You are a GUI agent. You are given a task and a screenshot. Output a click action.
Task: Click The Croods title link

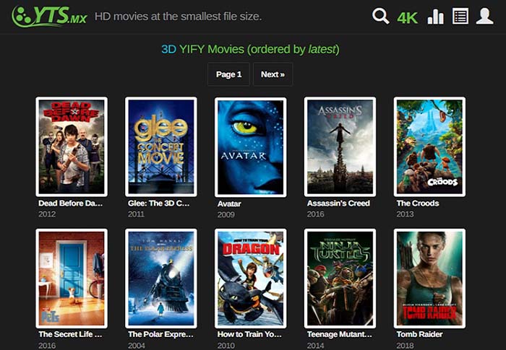tap(418, 204)
